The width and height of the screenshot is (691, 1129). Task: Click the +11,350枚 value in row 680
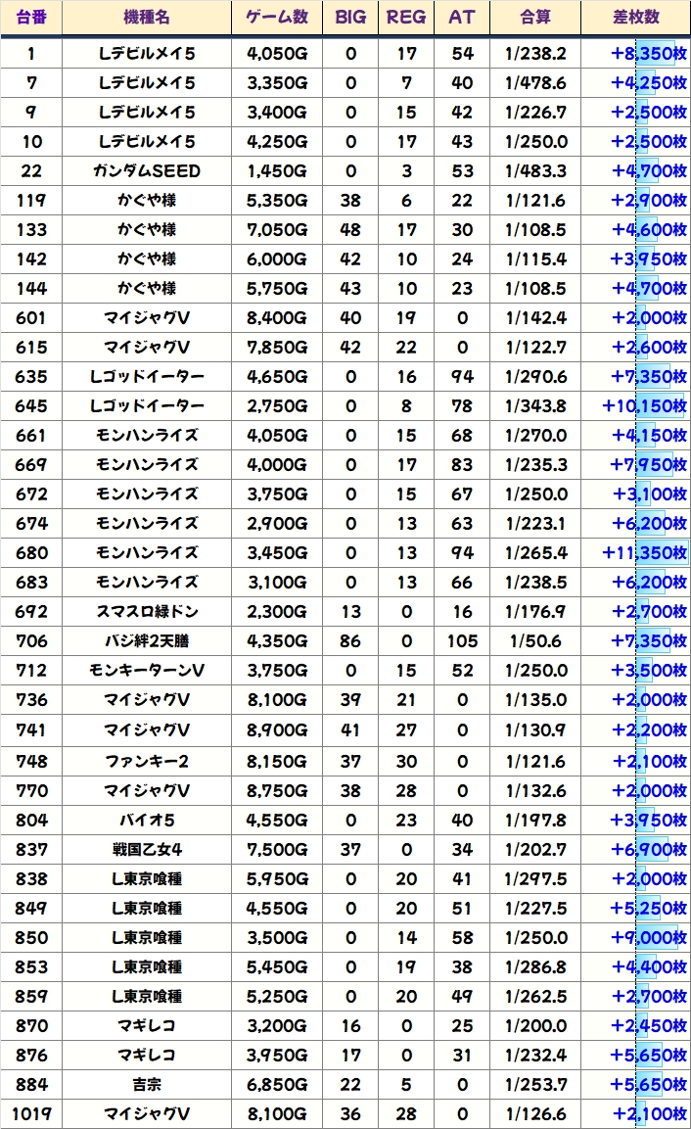[x=644, y=553]
